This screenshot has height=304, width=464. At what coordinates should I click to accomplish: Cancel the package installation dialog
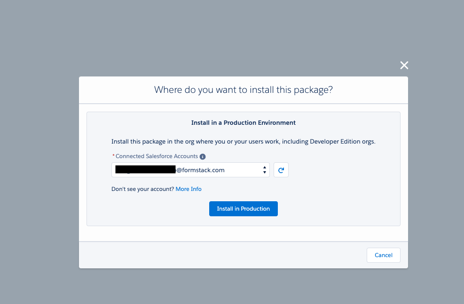pyautogui.click(x=383, y=255)
